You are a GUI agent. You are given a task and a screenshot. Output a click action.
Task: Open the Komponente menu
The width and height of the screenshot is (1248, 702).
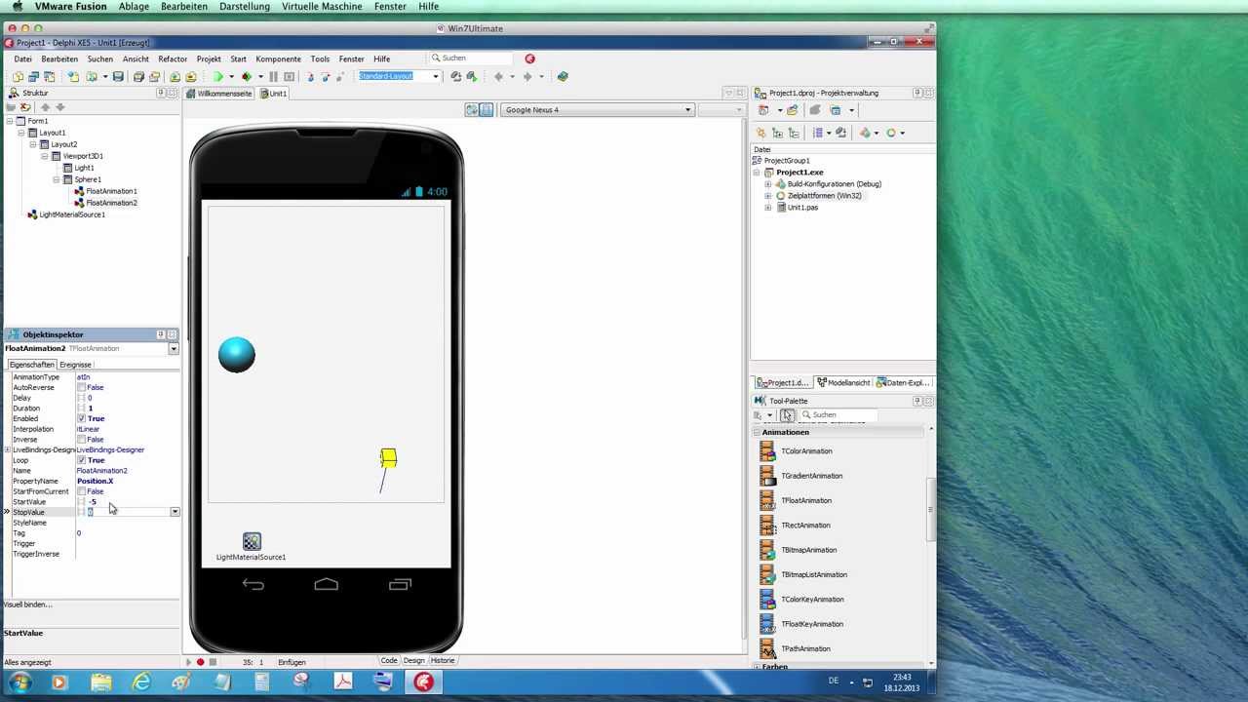coord(278,59)
